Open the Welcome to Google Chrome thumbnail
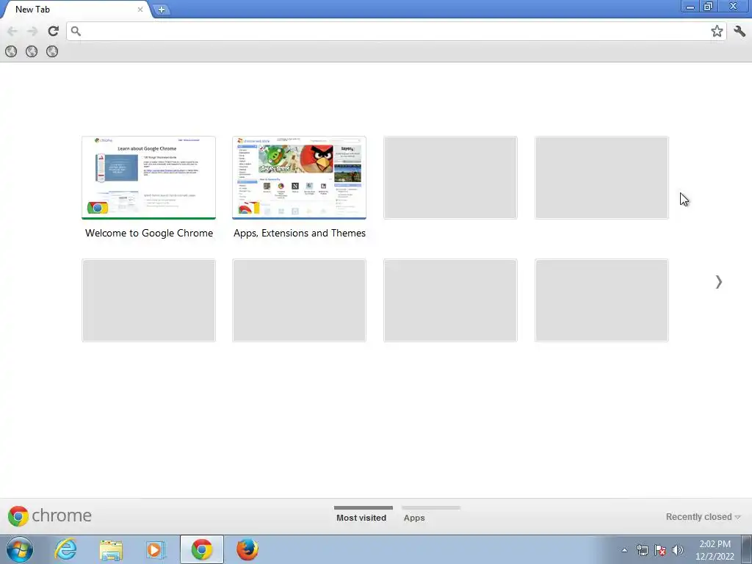 point(148,178)
